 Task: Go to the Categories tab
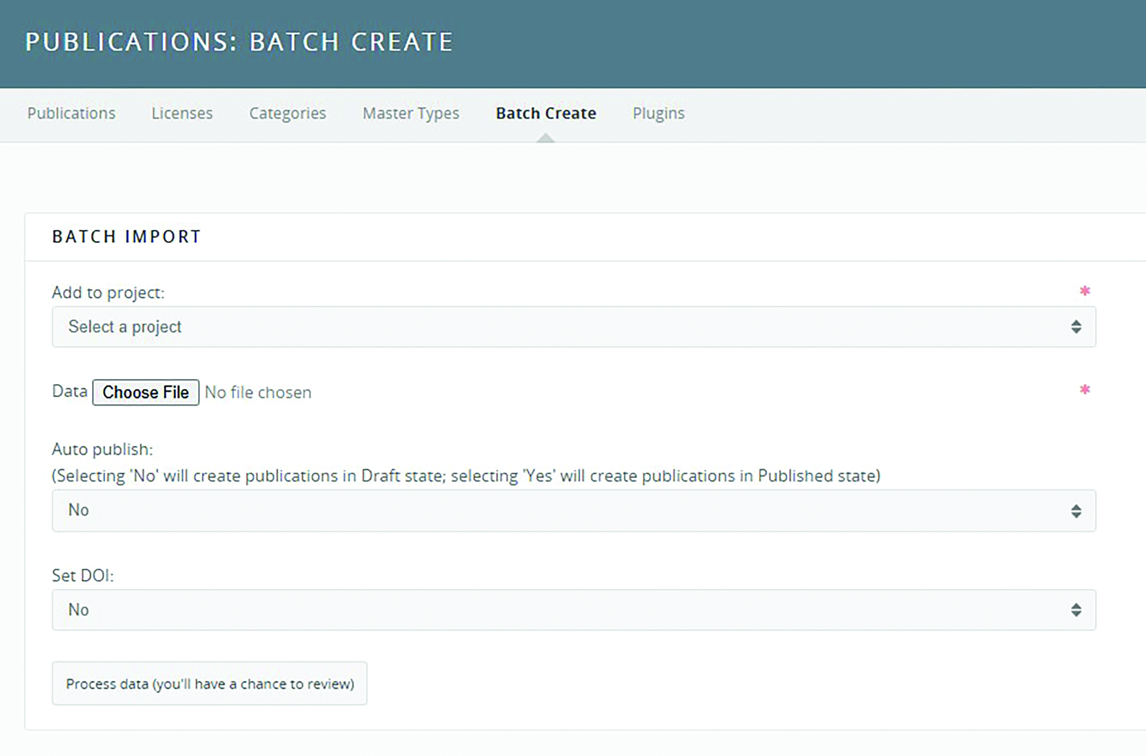click(x=288, y=113)
